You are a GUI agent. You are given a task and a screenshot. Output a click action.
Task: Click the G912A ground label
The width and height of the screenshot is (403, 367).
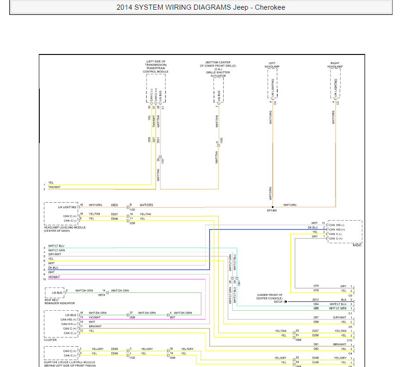coord(278,302)
